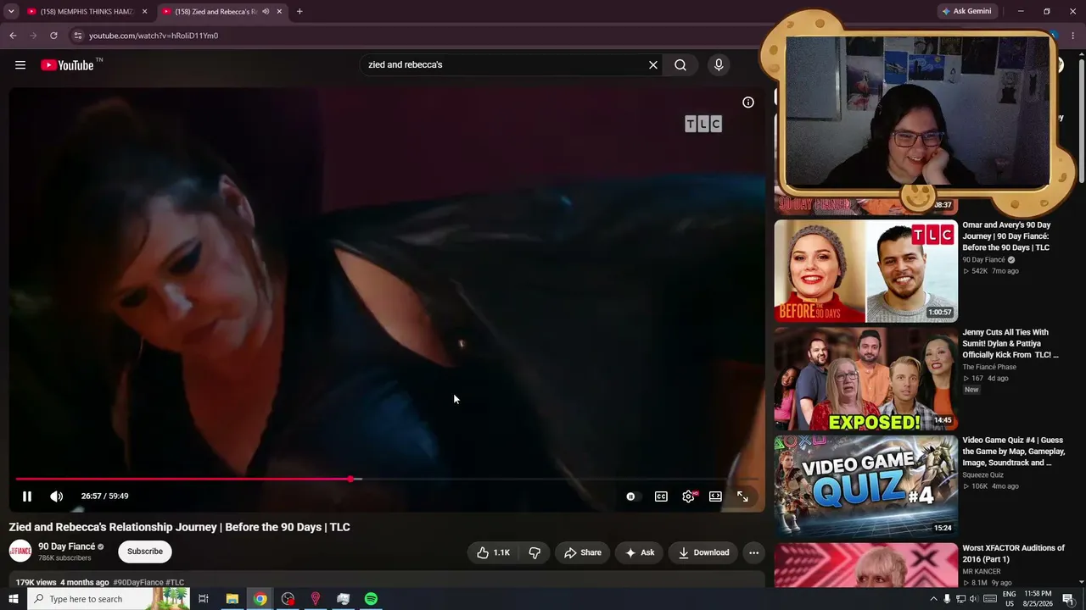Open the taskbar volume control

click(973, 599)
